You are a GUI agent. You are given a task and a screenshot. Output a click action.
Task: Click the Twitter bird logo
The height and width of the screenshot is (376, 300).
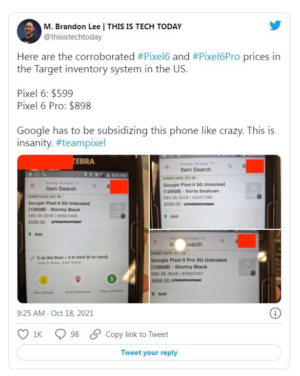(275, 26)
